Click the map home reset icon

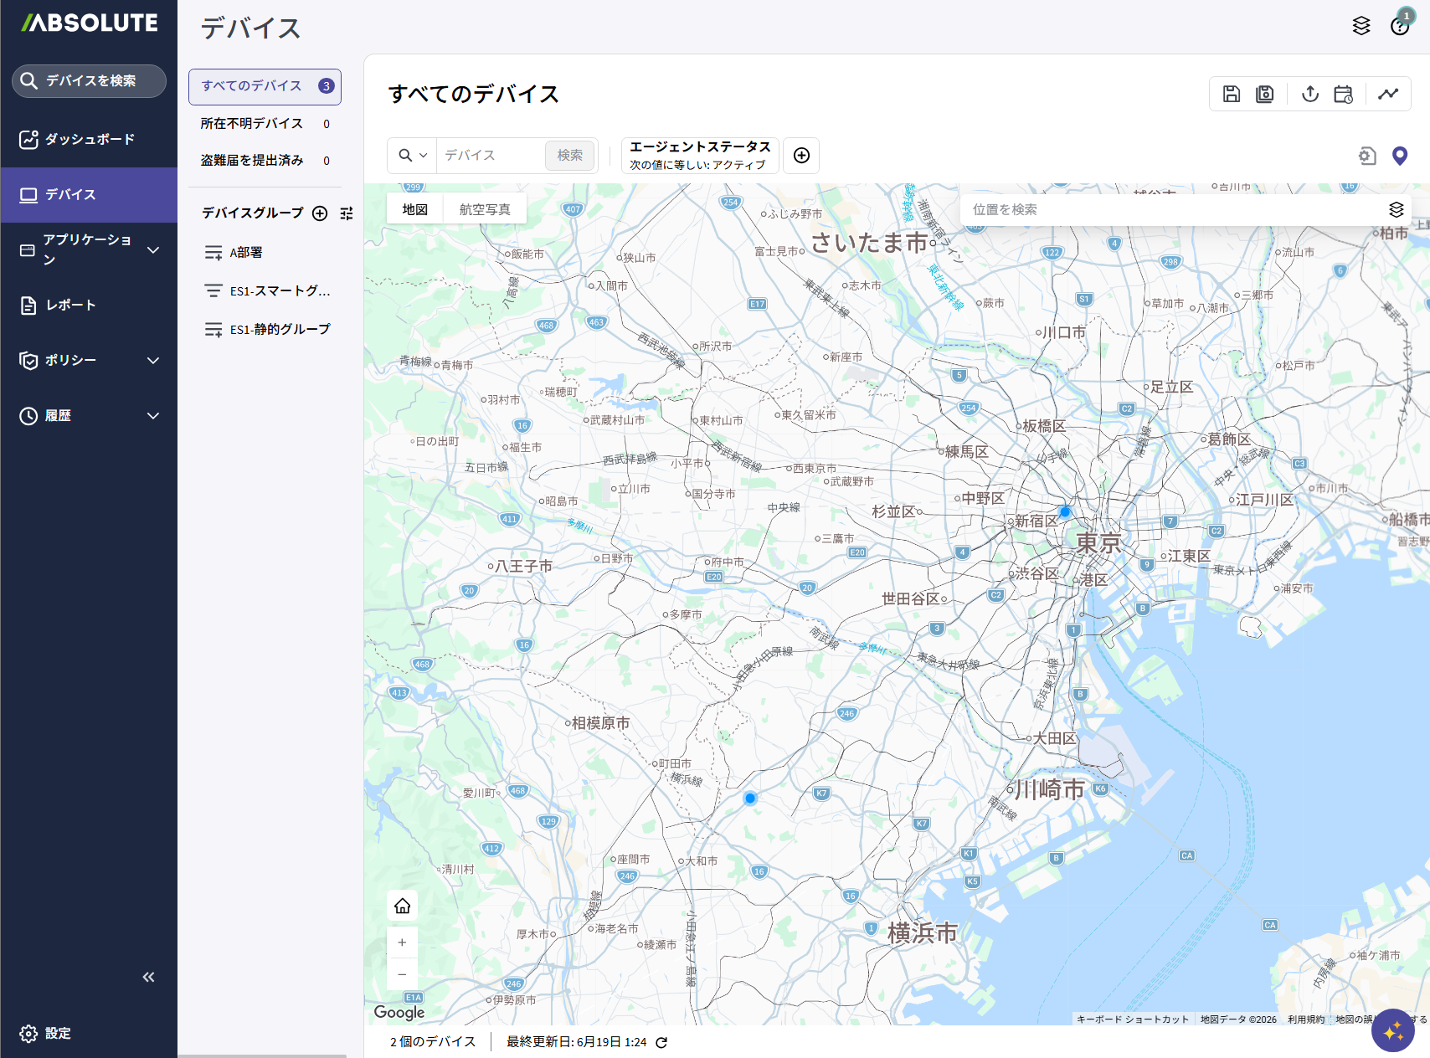pos(403,906)
